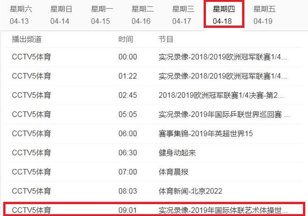The height and width of the screenshot is (216, 308).
Task: Select the 01:22 time cell
Action: pos(128,76)
